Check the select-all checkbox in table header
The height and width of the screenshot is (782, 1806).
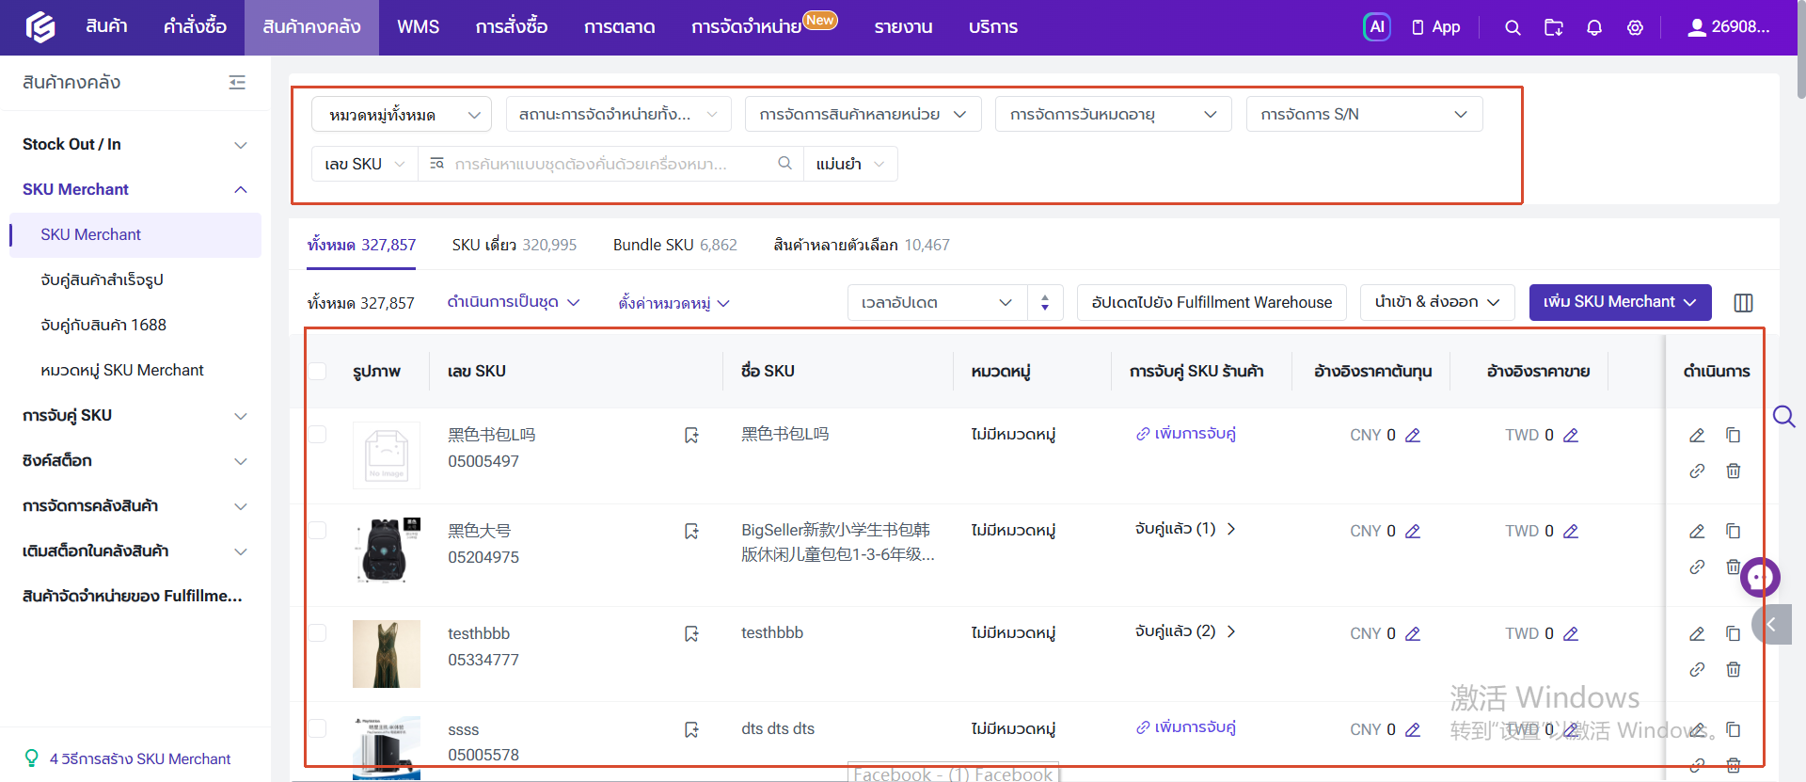318,372
